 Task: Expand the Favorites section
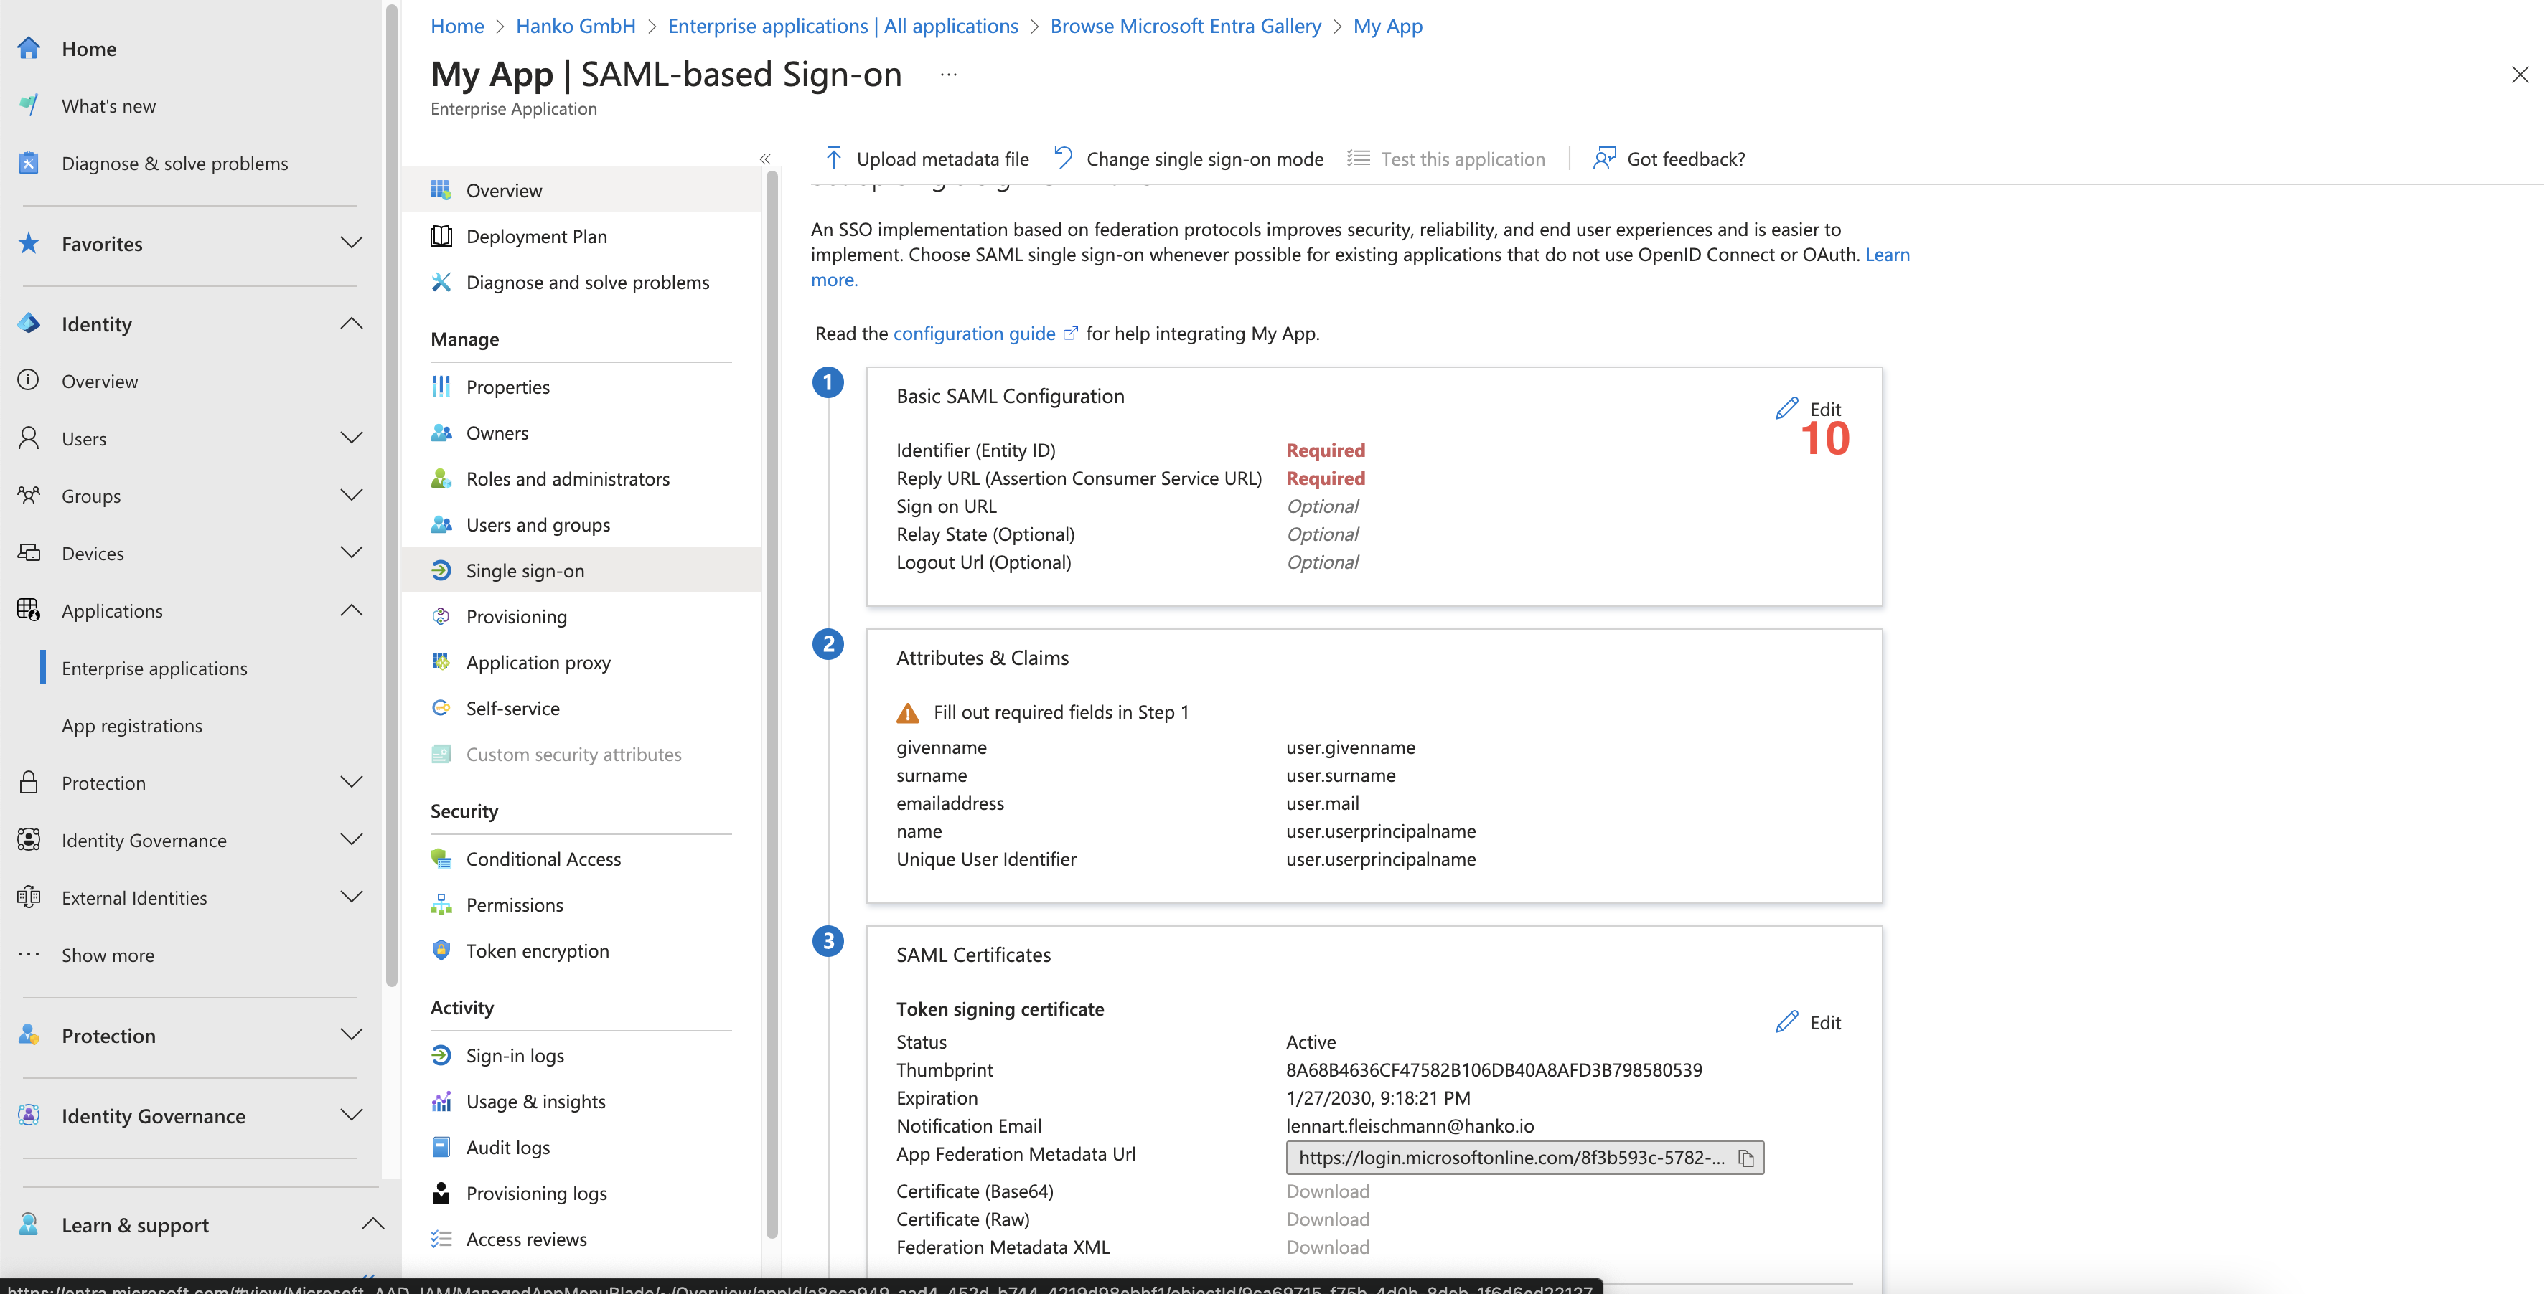[351, 243]
